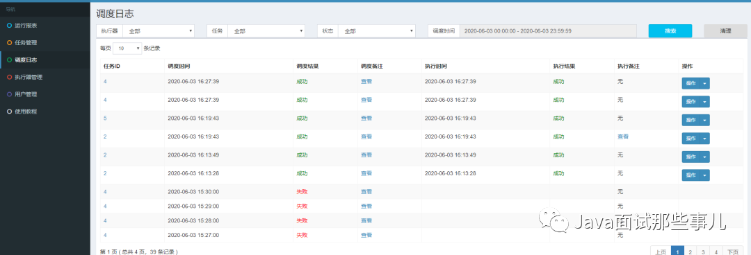Expand the 状态 filter dropdown

point(377,30)
